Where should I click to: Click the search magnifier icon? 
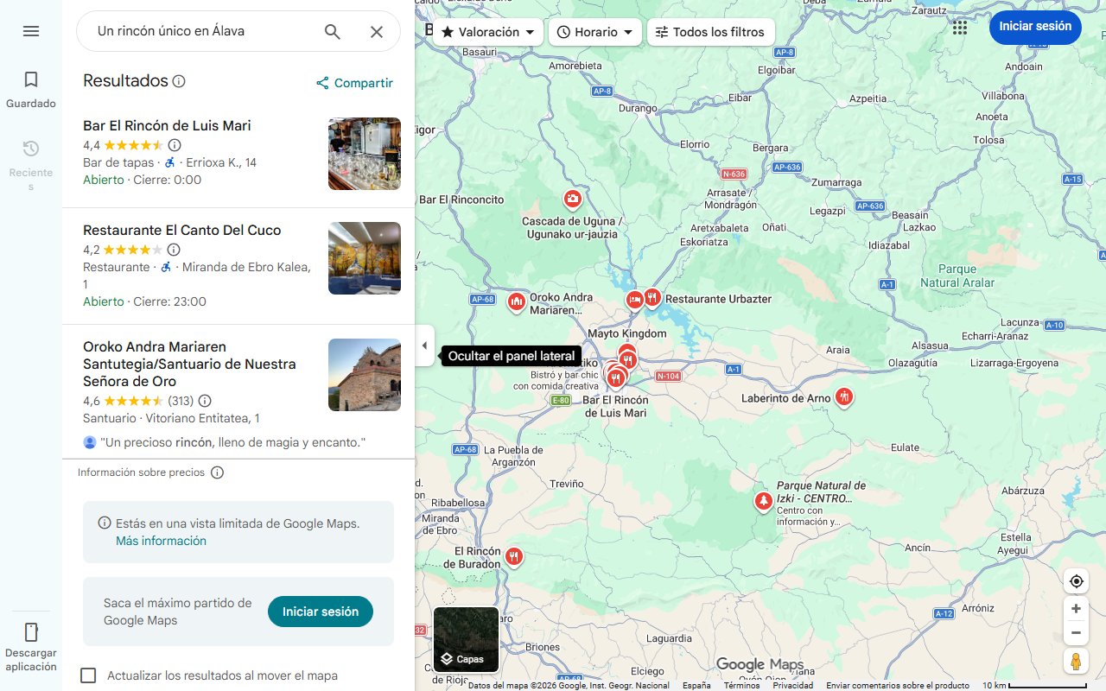click(332, 30)
